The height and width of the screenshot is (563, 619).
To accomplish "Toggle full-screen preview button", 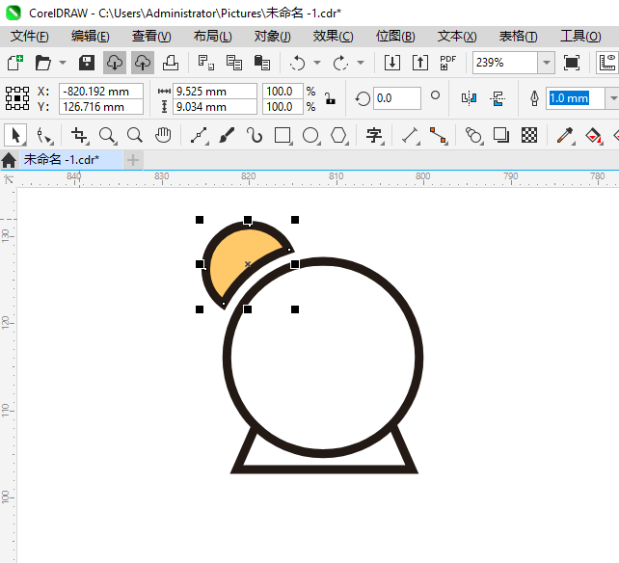I will [x=572, y=63].
